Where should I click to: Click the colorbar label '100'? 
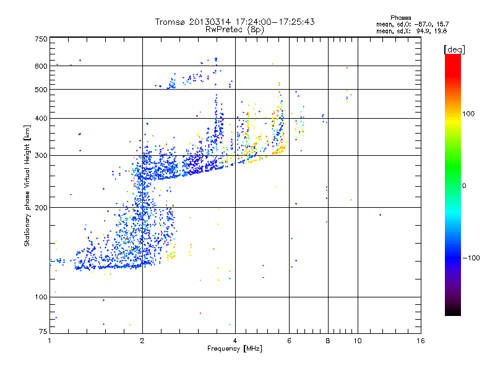click(468, 114)
